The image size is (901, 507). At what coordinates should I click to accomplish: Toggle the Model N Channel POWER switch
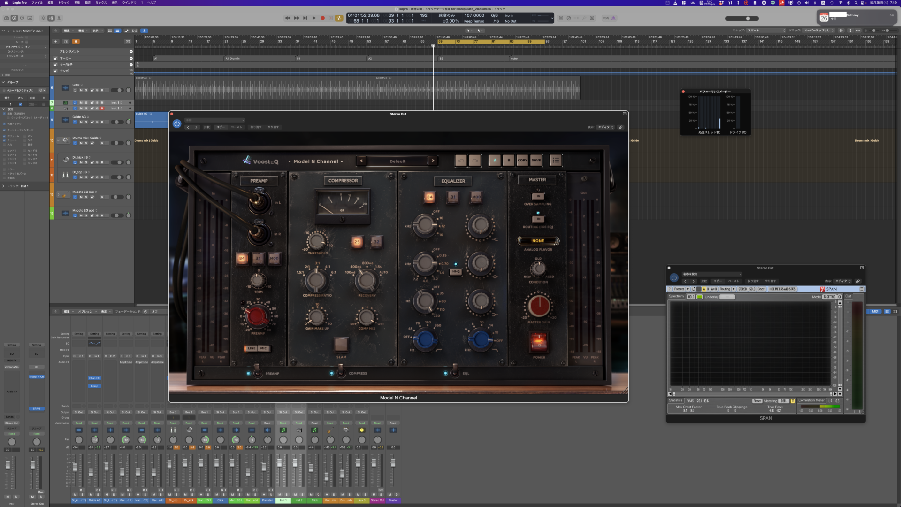point(539,342)
